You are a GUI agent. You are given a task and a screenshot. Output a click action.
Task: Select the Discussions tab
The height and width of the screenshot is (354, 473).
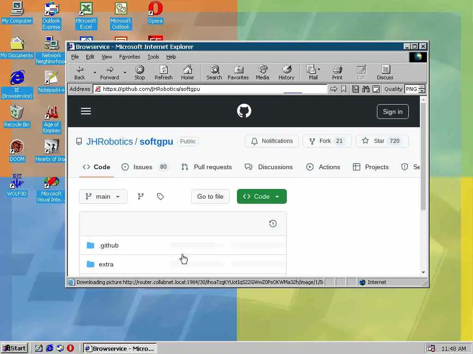(x=268, y=167)
